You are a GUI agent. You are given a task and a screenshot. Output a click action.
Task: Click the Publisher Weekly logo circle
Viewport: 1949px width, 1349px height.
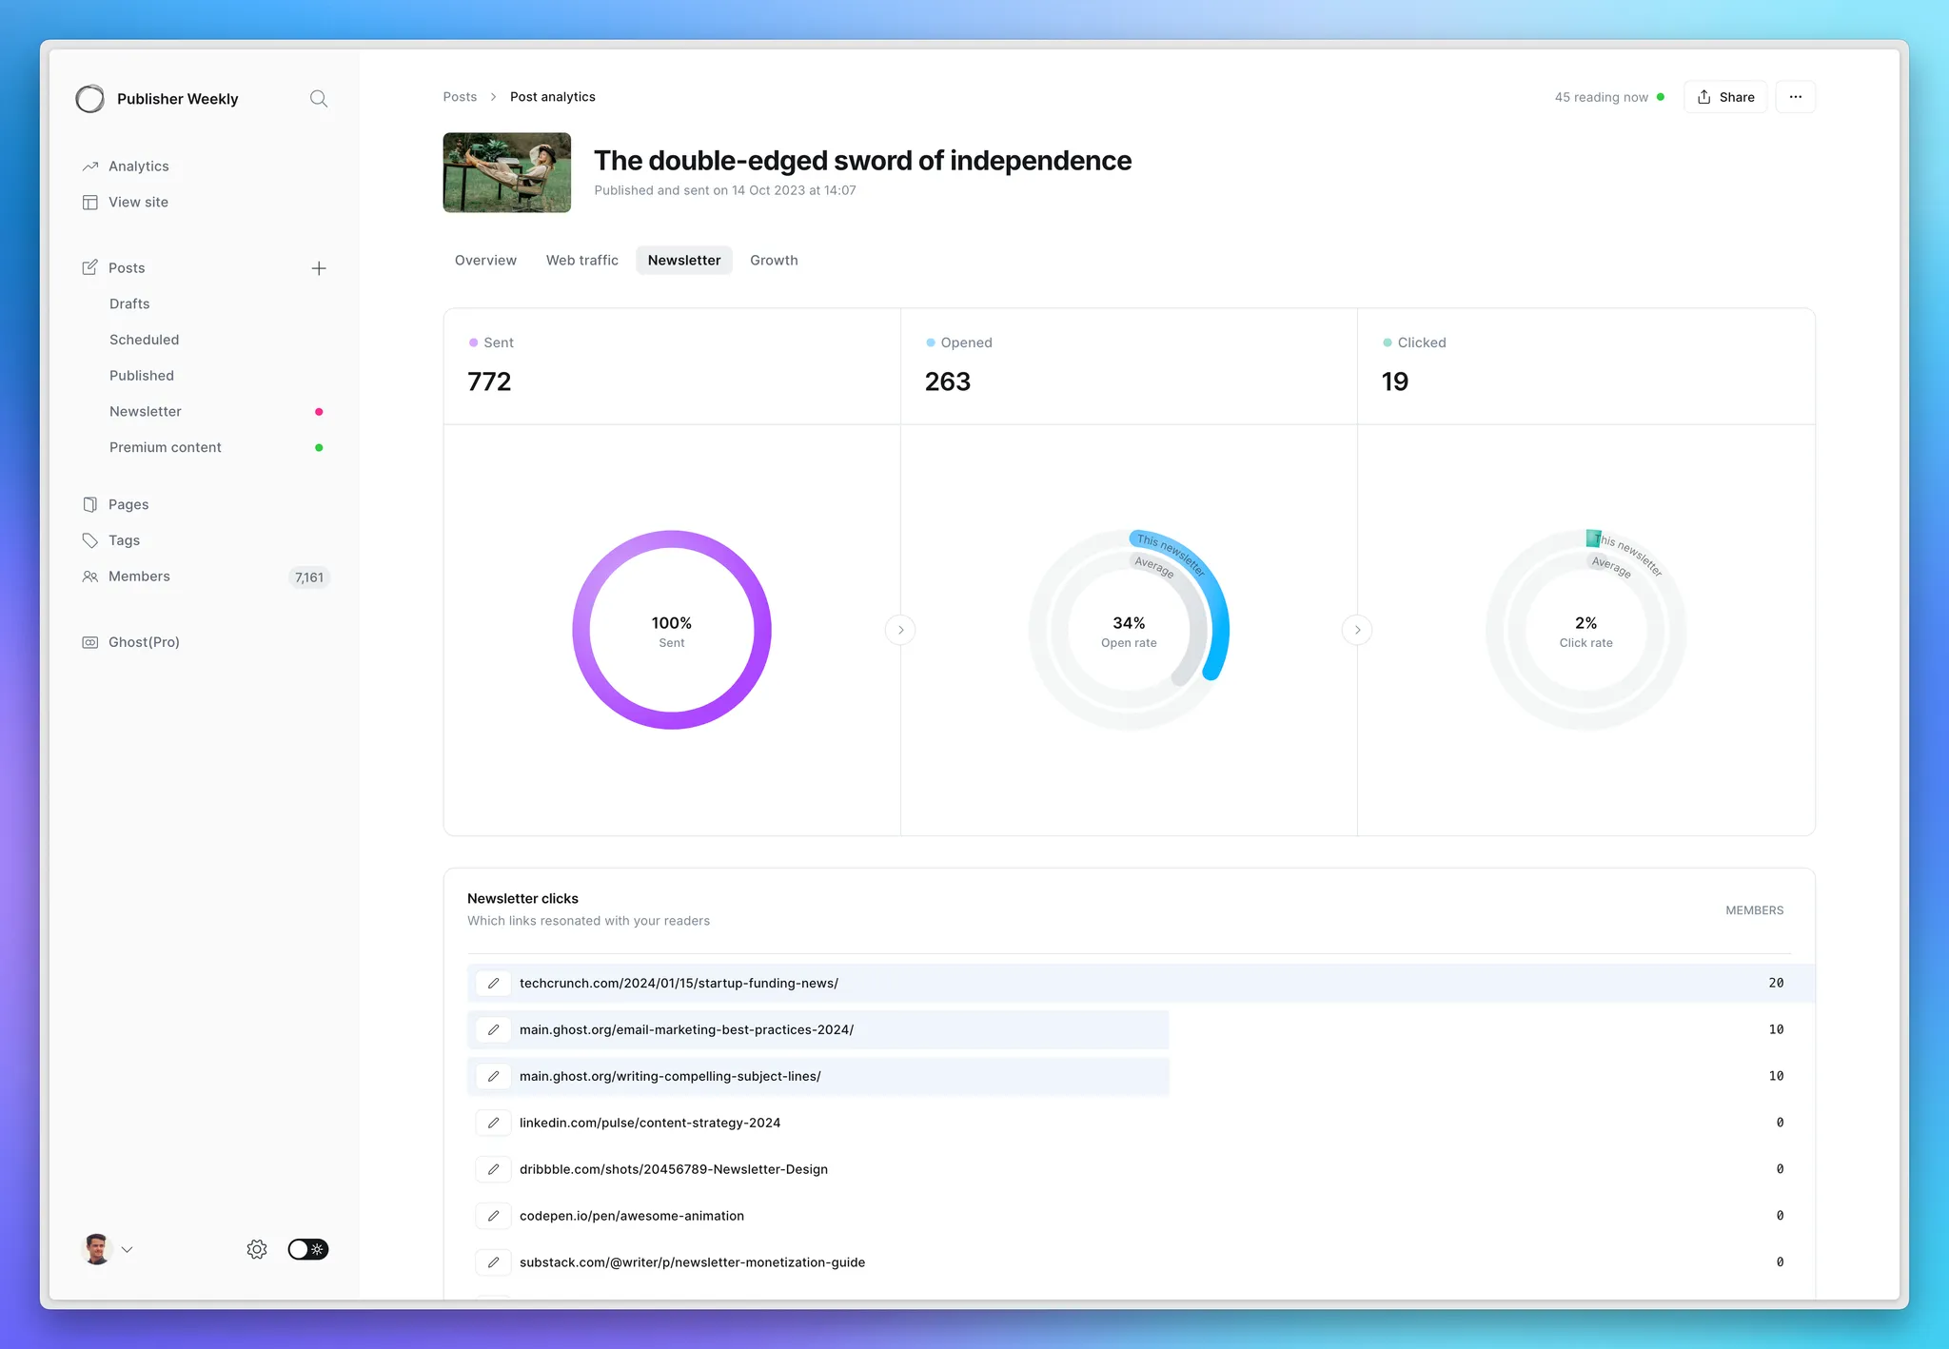(90, 99)
